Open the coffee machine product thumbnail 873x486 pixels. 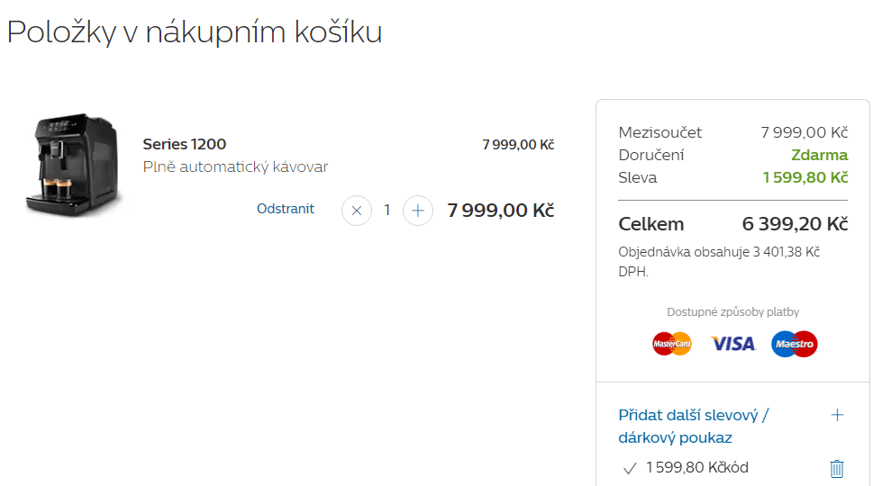point(72,165)
